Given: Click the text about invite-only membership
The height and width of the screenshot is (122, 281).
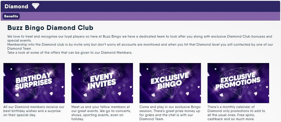Looking at the screenshot, I should click(140, 46).
